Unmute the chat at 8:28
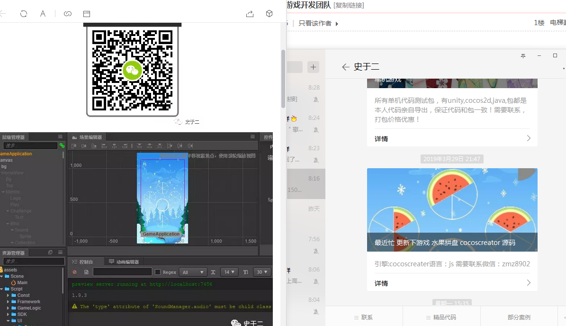This screenshot has height=326, width=566. pos(316,100)
